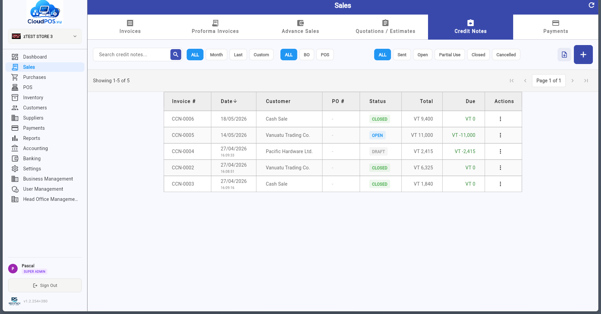Go to the last page arrow
601x314 pixels.
click(586, 81)
